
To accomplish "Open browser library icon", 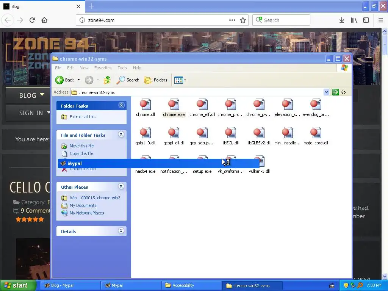I will (x=354, y=20).
